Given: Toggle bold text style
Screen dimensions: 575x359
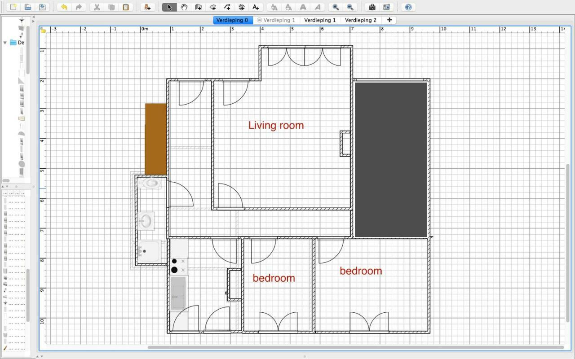Looking at the screenshot, I should pos(303,7).
